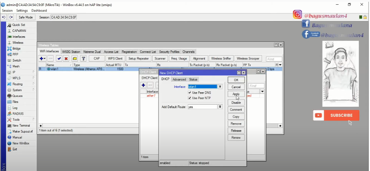This screenshot has height=171, width=370.
Task: Click the Scanner button in Wireless Tables
Action: coord(160,59)
